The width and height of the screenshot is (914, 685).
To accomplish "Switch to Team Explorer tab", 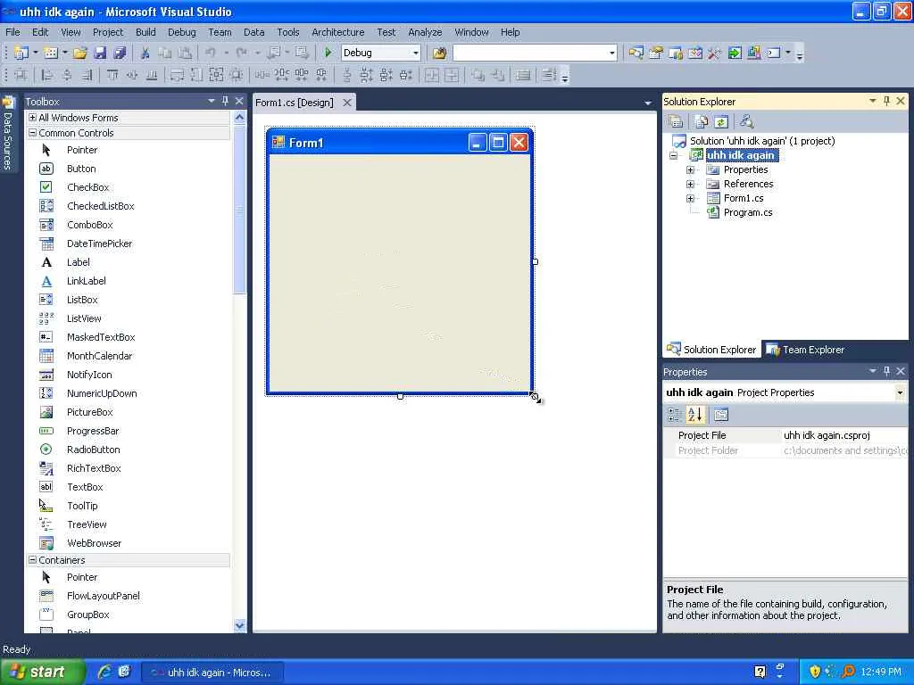I will pyautogui.click(x=805, y=350).
